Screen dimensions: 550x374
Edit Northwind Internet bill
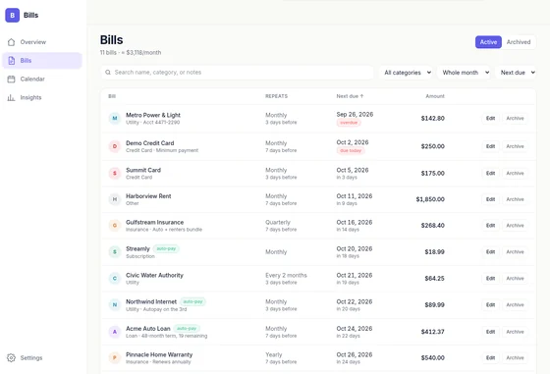(490, 304)
